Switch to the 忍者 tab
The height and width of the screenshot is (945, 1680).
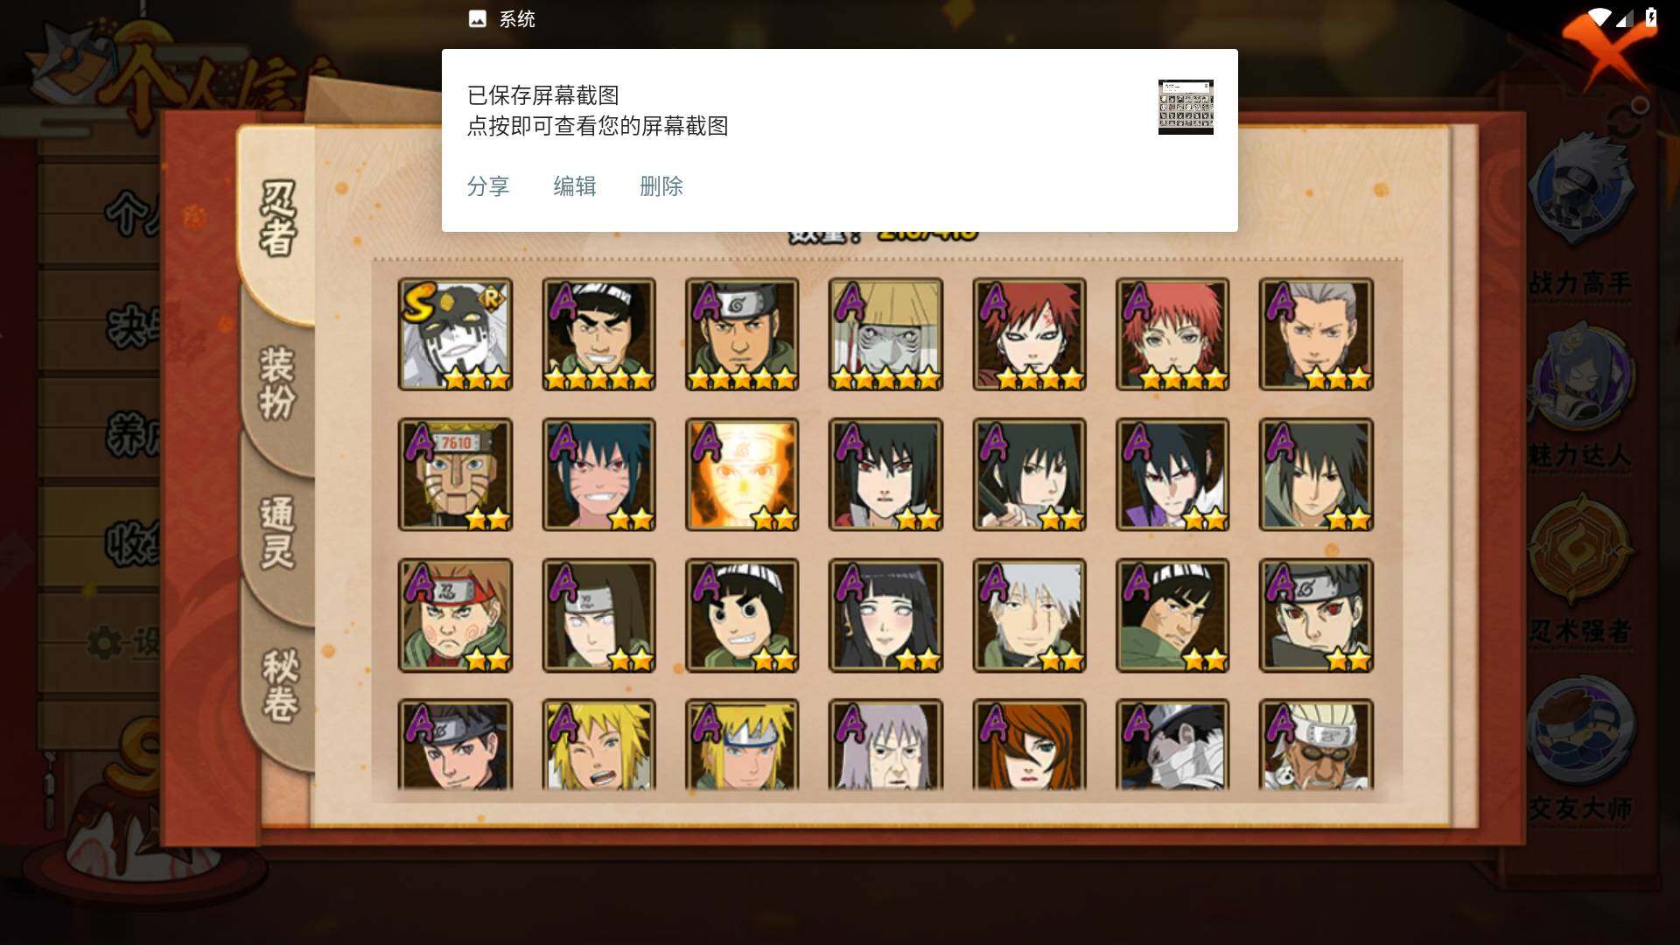click(x=278, y=219)
